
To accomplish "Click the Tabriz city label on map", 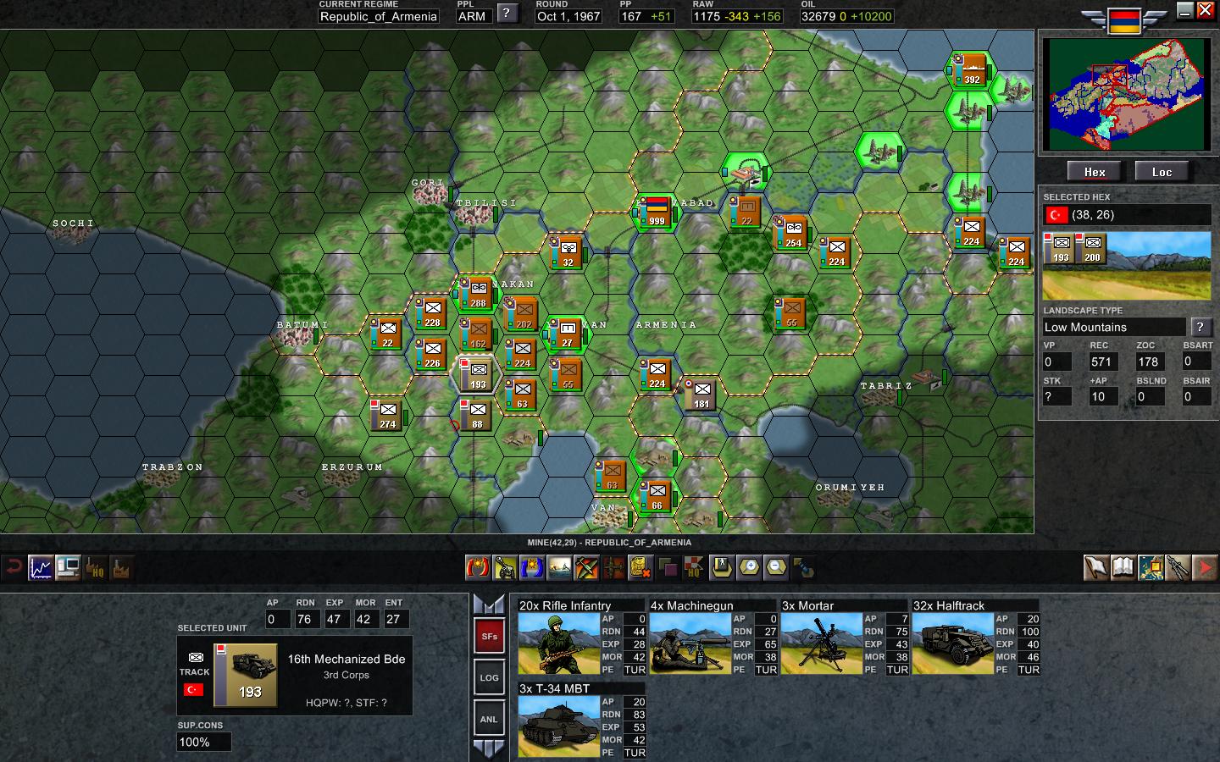I will 886,386.
